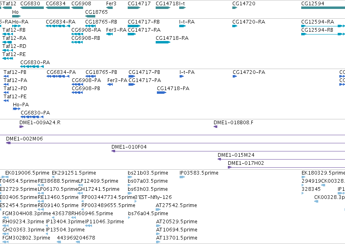Select the CG14717 gene label

[x=139, y=4]
